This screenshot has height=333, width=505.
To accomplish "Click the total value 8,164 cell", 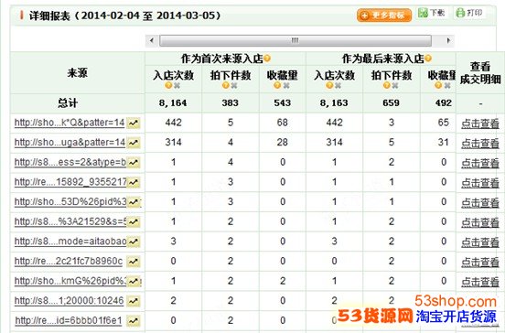I will point(173,103).
